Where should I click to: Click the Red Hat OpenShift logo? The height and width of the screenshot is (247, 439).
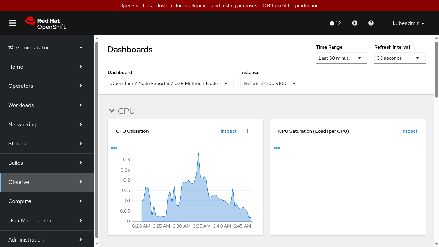[45, 23]
